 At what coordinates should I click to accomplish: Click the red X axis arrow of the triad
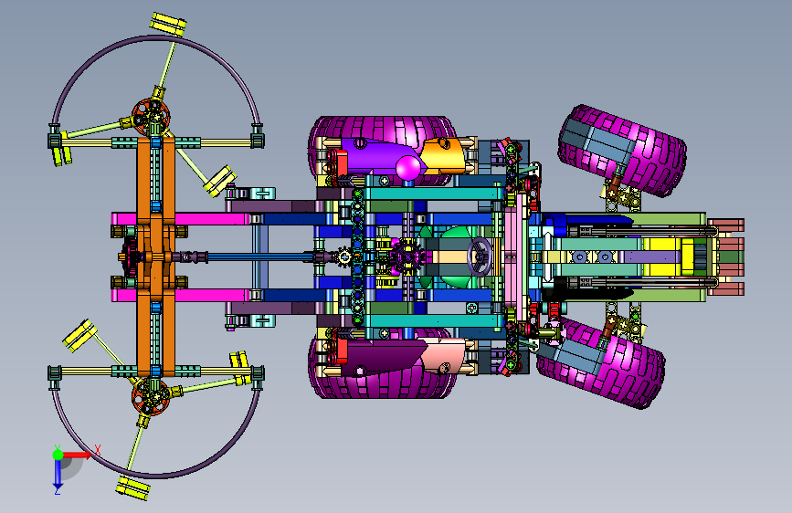pyautogui.click(x=76, y=455)
